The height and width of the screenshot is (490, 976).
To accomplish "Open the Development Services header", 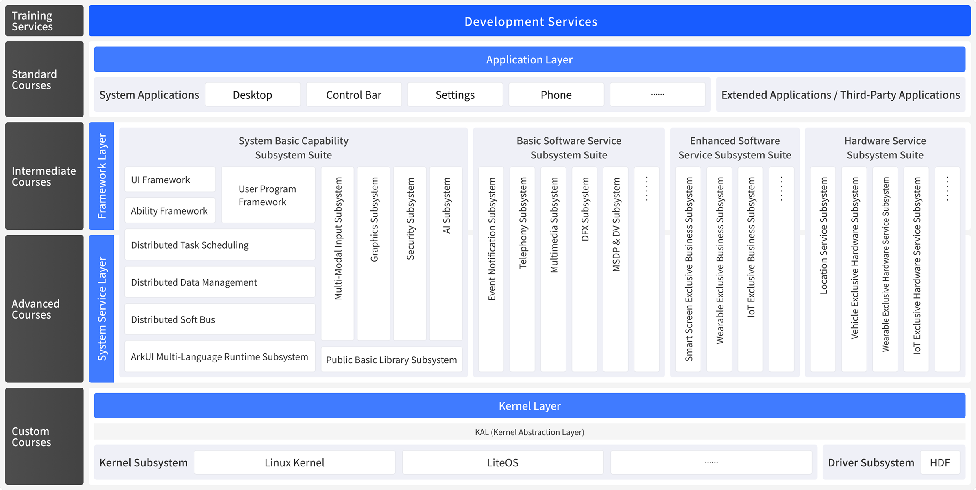I will click(530, 21).
